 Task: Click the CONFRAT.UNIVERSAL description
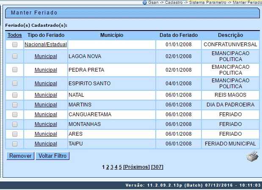tap(230, 45)
